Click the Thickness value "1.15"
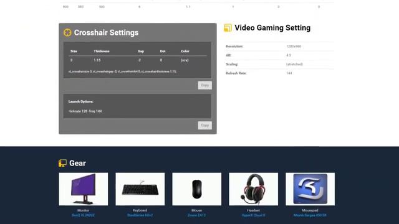The height and width of the screenshot is (224, 399). tap(97, 60)
